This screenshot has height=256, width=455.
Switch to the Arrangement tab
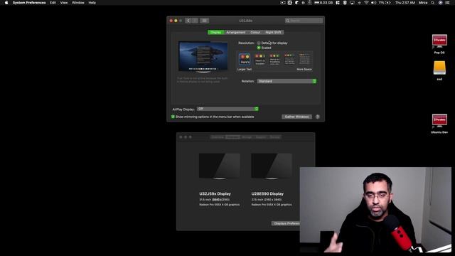point(235,32)
